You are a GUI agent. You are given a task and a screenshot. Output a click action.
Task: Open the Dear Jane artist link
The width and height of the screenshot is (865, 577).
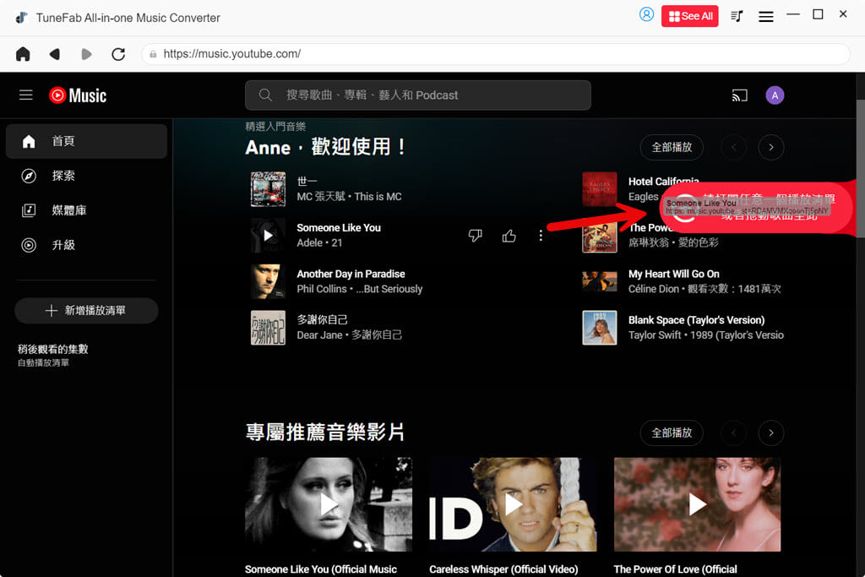[319, 335]
